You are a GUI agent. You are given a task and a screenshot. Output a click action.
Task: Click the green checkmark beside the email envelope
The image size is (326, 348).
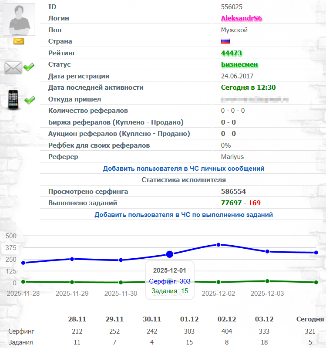coord(29,68)
